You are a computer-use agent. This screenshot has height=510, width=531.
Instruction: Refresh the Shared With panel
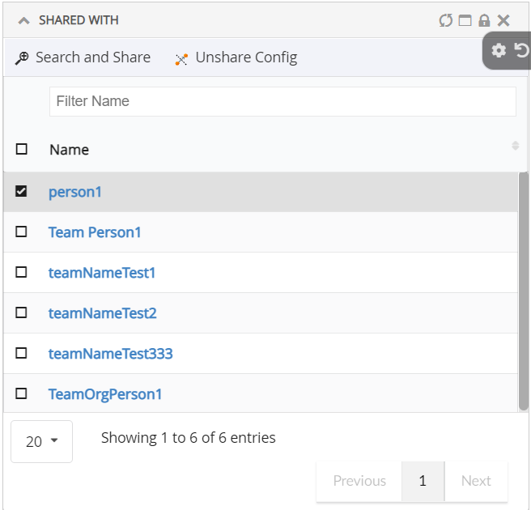click(x=445, y=20)
